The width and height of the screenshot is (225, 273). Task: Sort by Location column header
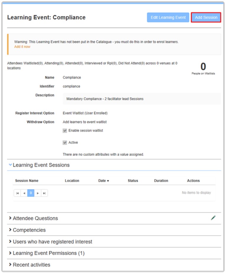(x=72, y=181)
